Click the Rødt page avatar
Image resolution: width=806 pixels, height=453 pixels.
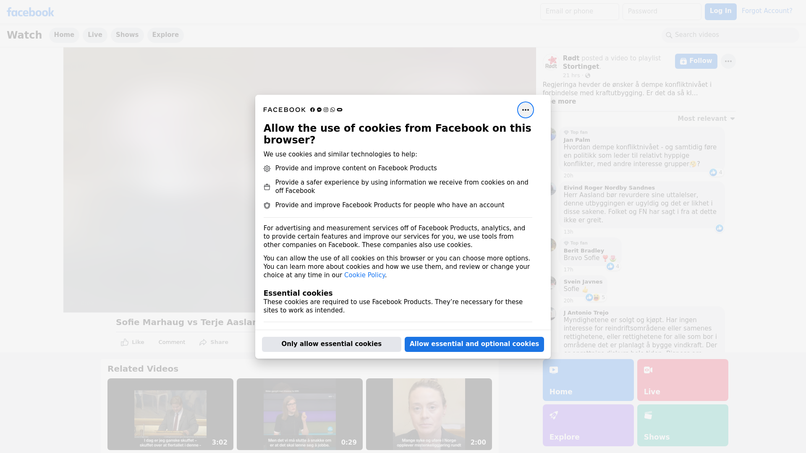[551, 62]
